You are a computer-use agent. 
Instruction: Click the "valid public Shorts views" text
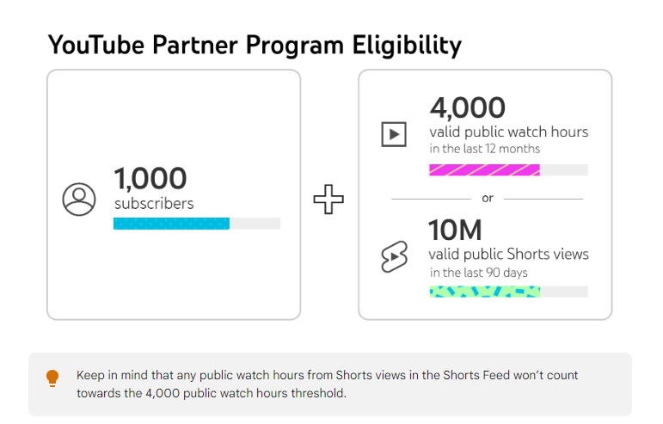[x=508, y=254]
